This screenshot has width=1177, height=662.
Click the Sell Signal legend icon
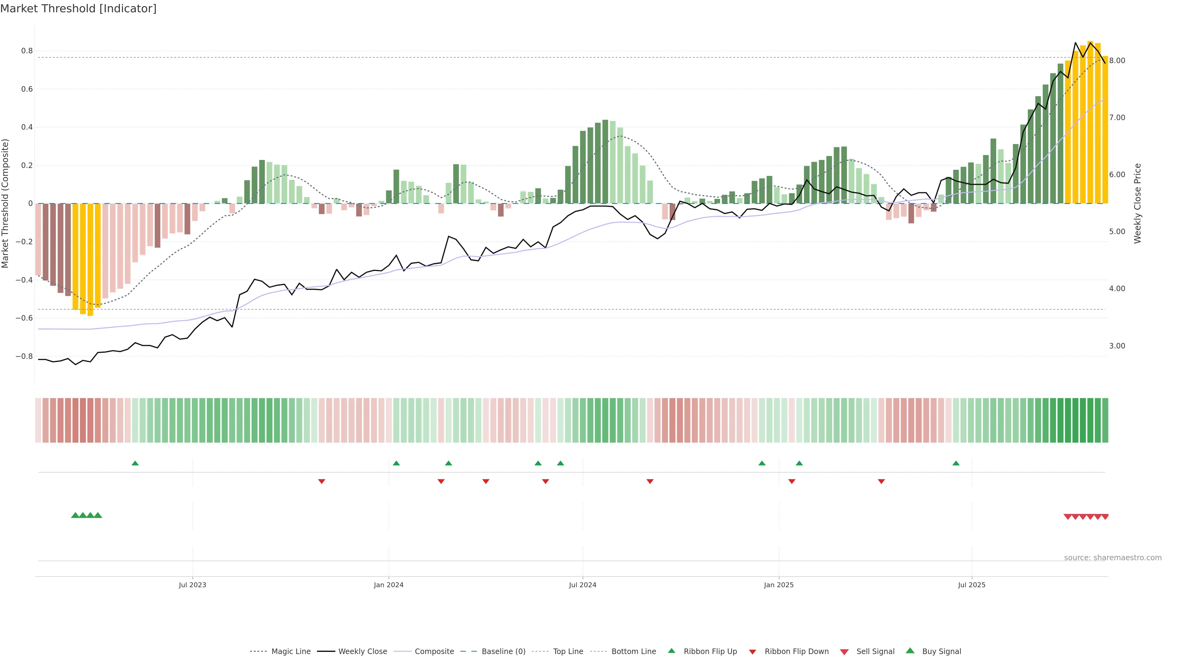(x=844, y=652)
